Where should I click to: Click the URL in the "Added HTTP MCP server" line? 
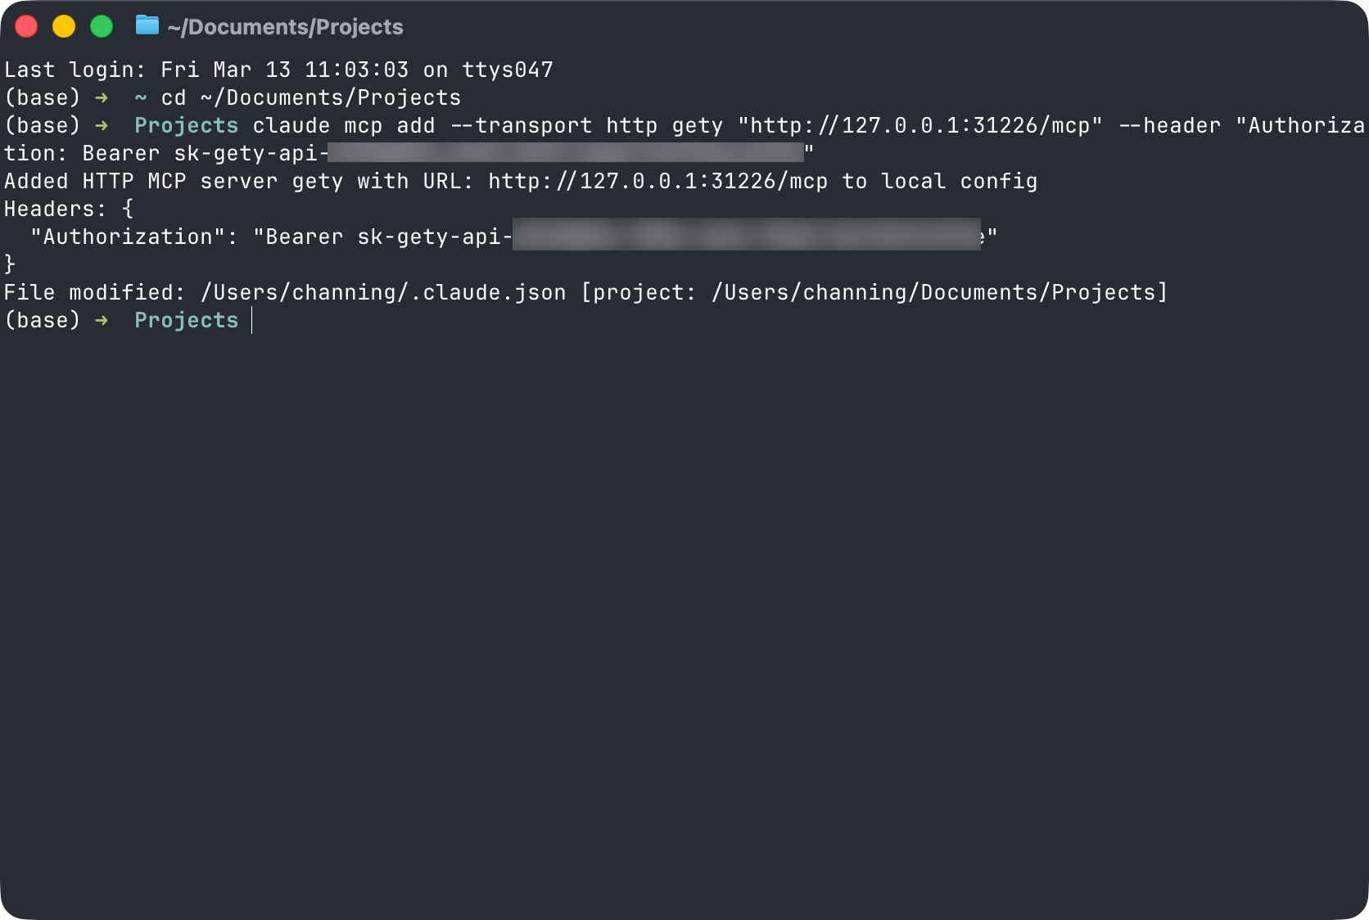[x=657, y=181]
